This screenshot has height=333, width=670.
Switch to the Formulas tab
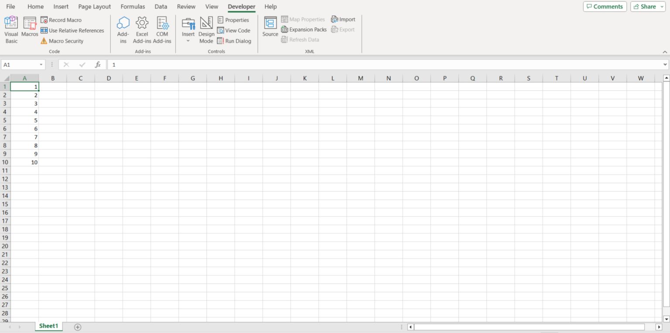pyautogui.click(x=133, y=7)
